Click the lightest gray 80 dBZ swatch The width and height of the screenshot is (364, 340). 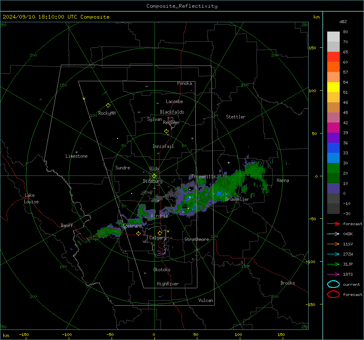[333, 36]
